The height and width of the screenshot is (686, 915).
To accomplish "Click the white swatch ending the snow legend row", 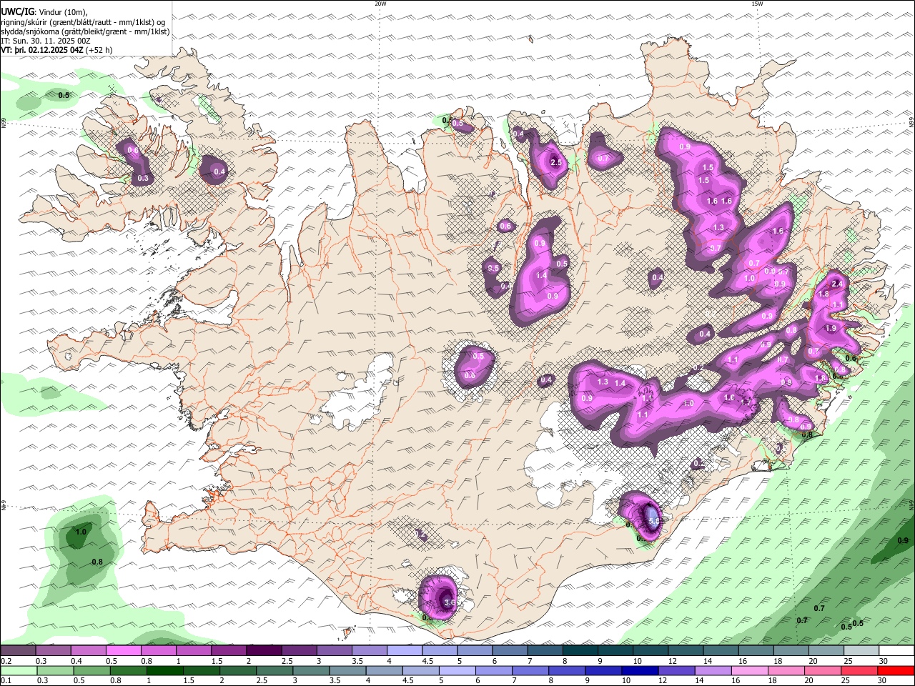I will [897, 651].
